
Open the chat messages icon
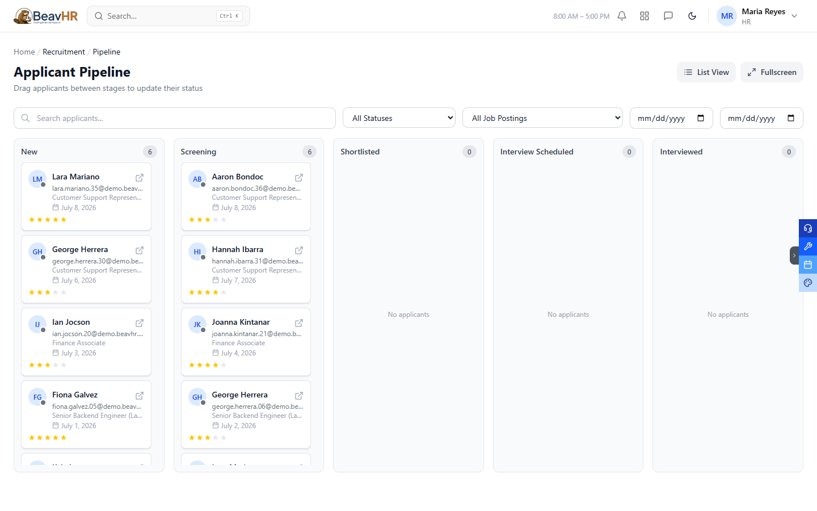pyautogui.click(x=668, y=16)
